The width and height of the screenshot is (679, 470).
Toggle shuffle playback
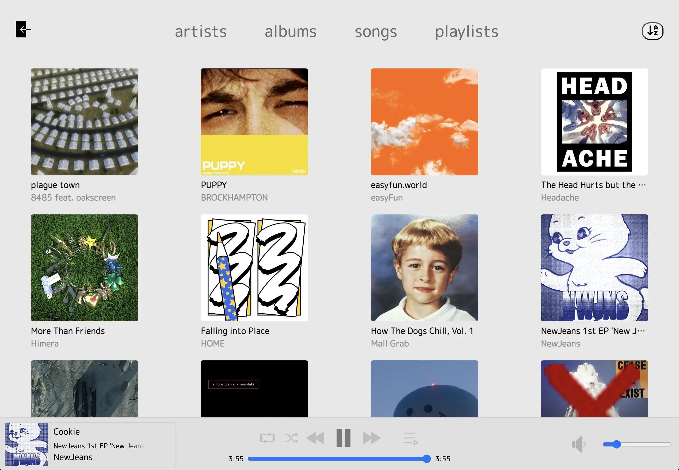coord(291,438)
